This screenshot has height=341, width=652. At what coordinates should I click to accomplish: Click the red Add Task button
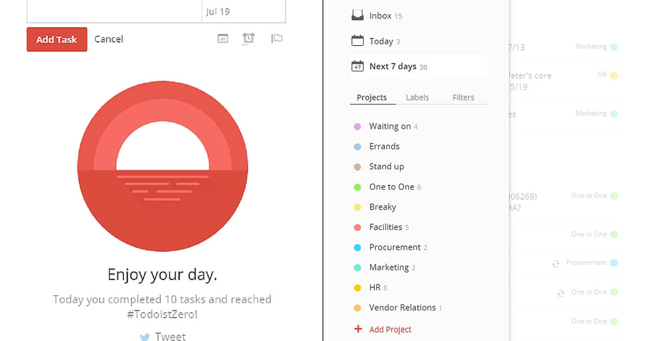(57, 40)
